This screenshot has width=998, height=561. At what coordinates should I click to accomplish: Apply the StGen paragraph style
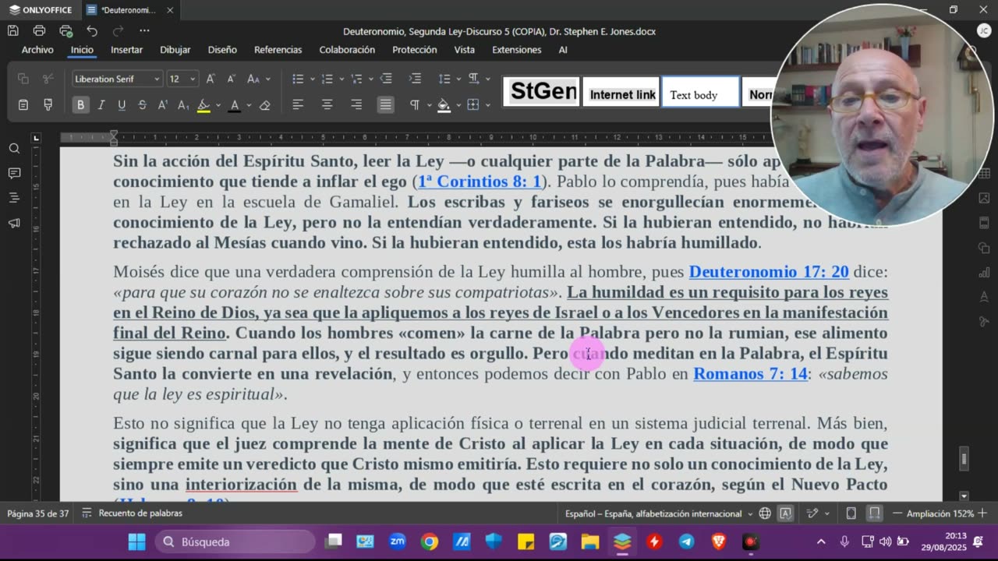pyautogui.click(x=542, y=92)
